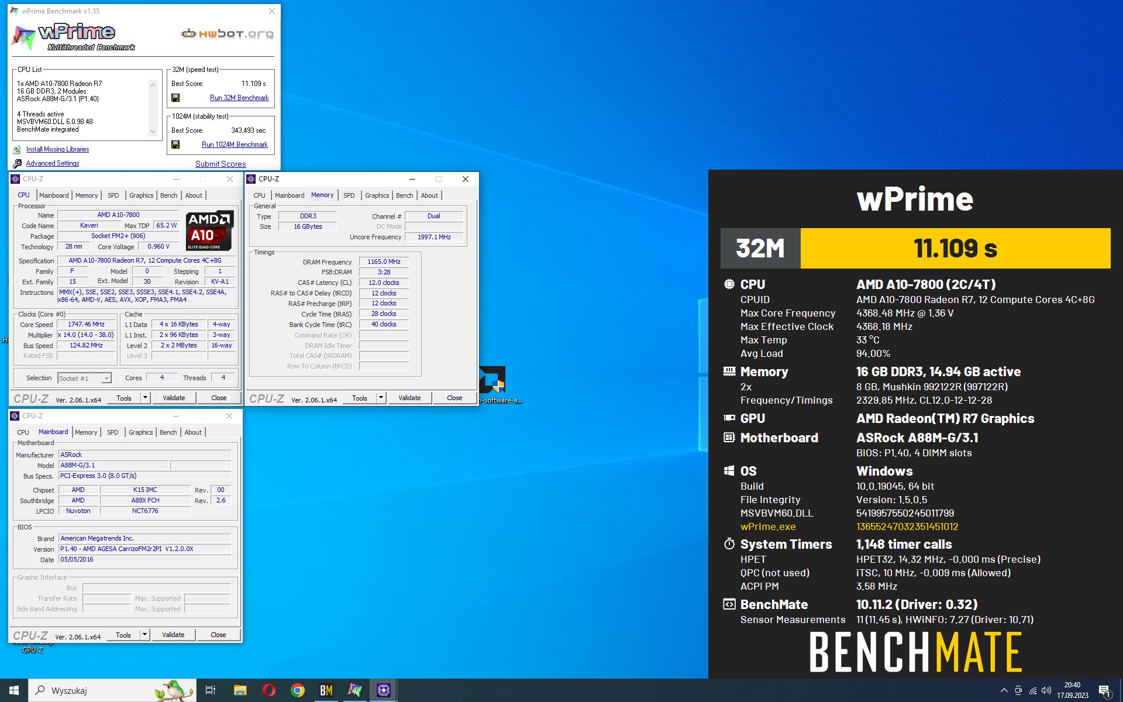This screenshot has height=702, width=1123.
Task: Open notification center icon
Action: pyautogui.click(x=1104, y=690)
